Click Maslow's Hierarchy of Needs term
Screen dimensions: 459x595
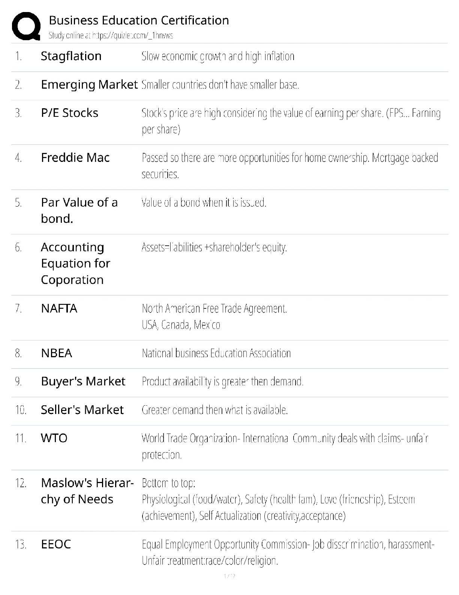pyautogui.click(x=87, y=491)
